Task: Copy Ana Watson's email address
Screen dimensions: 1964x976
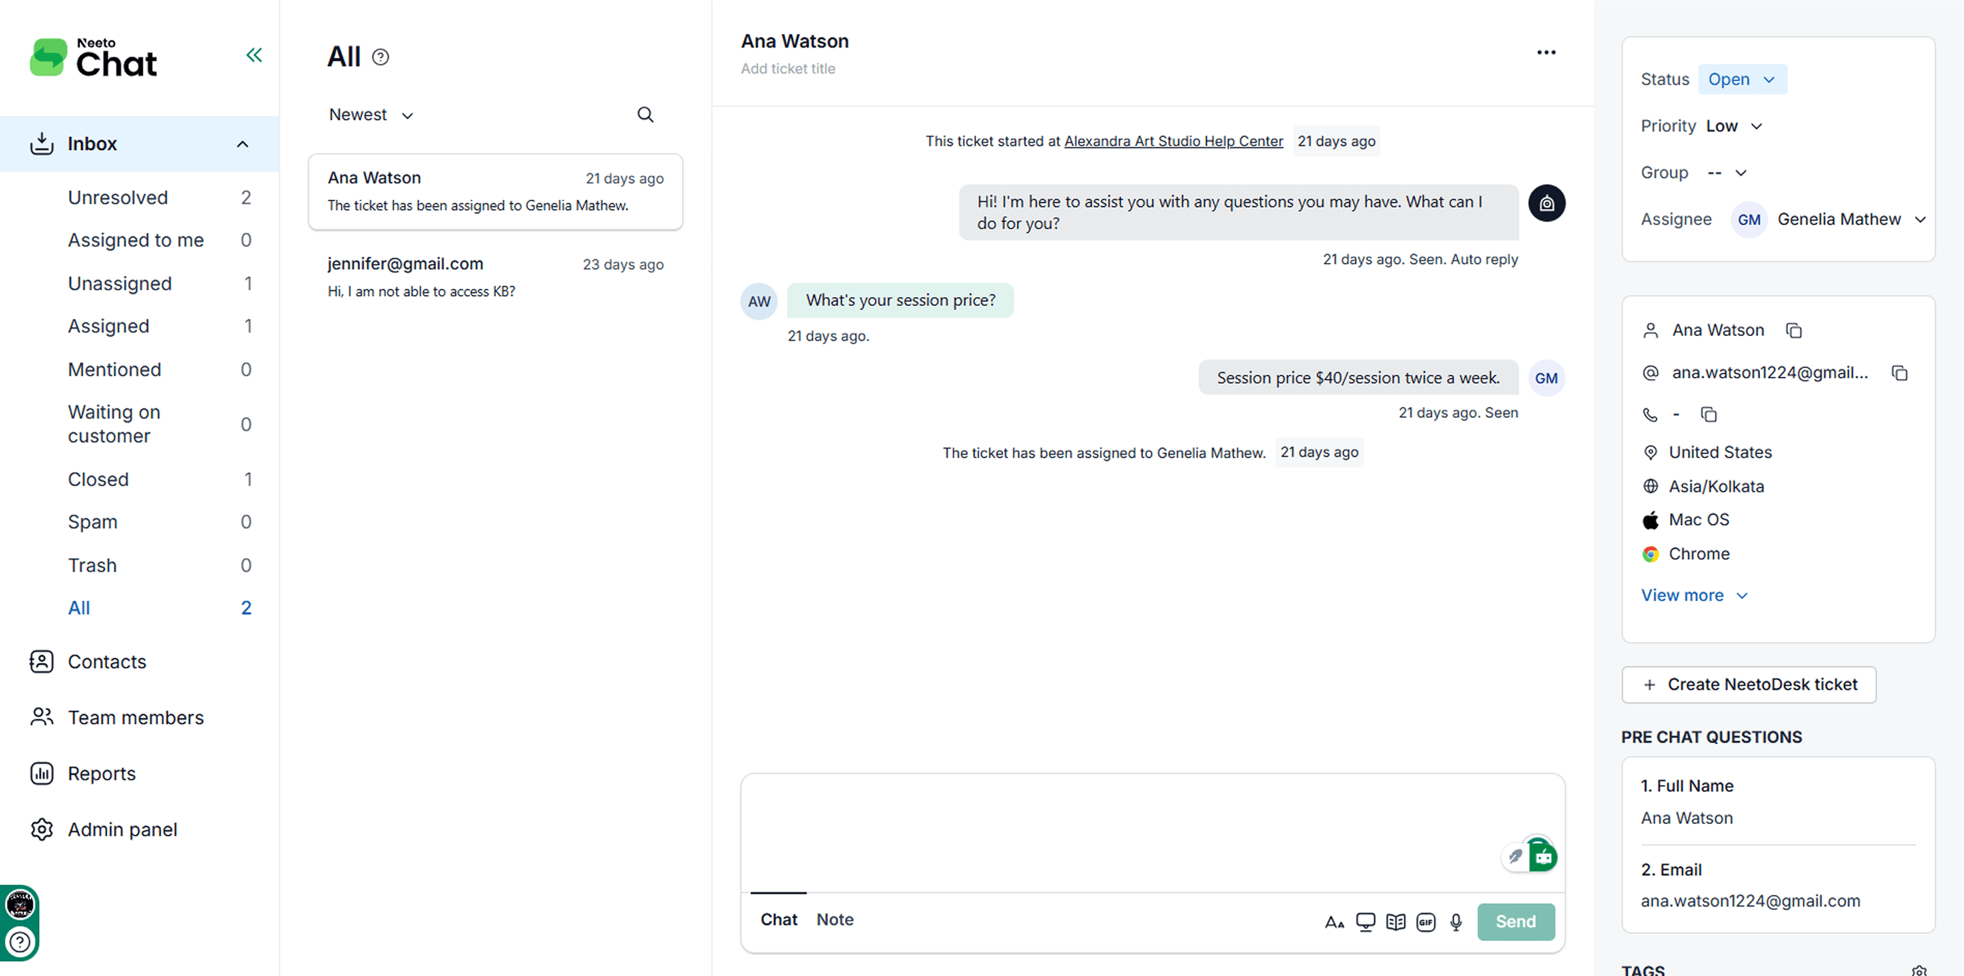Action: click(1899, 373)
